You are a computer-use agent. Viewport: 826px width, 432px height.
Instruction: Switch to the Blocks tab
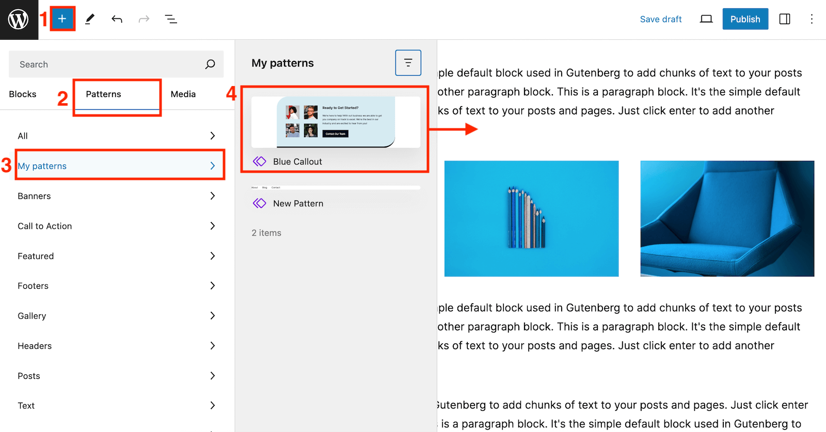(x=23, y=94)
